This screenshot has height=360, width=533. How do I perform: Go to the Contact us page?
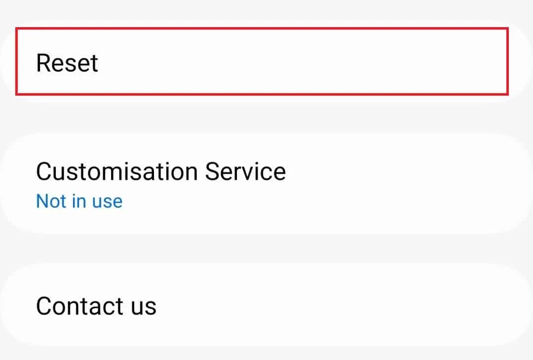(x=266, y=305)
